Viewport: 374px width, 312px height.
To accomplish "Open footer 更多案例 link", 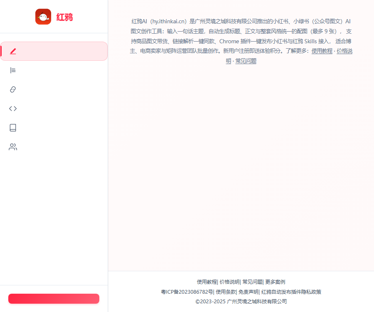I will (275, 282).
